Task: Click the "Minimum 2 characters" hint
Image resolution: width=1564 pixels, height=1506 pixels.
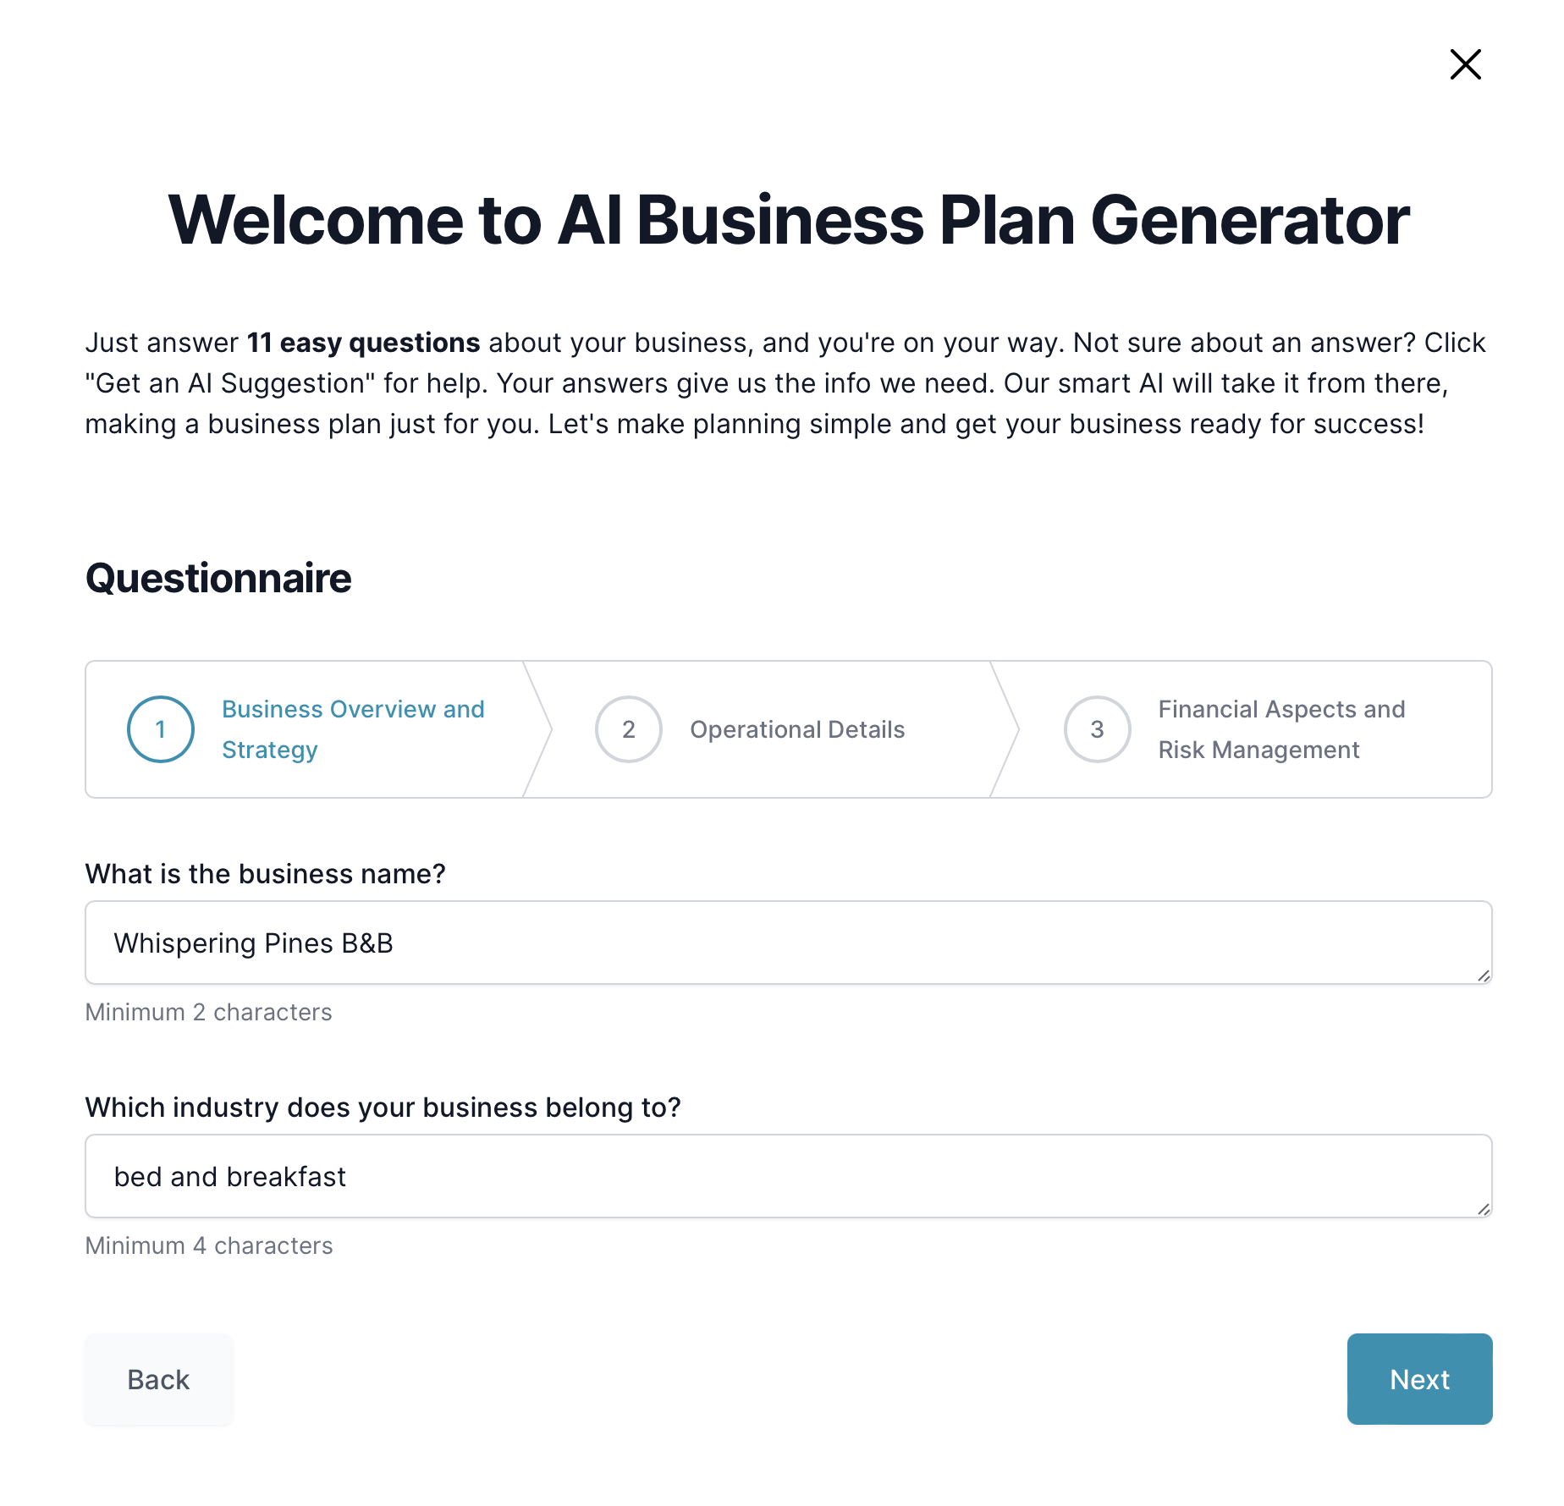Action: (208, 1012)
